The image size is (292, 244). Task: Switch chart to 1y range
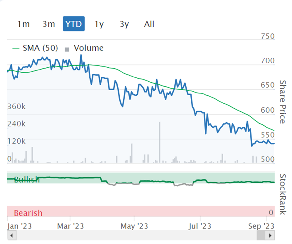point(99,24)
